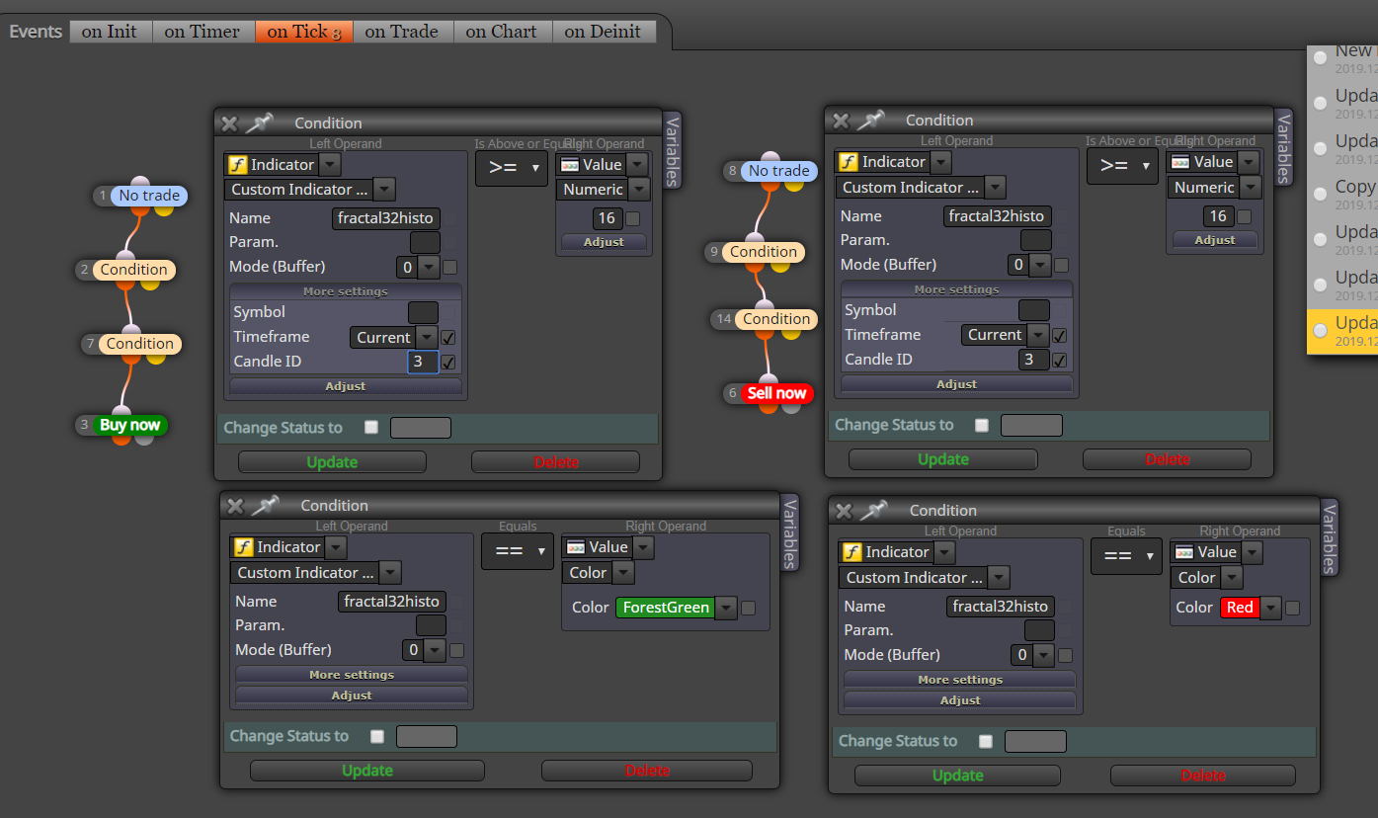Click the function icon in the Buy-side Condition panel
The width and height of the screenshot is (1378, 818).
(238, 165)
